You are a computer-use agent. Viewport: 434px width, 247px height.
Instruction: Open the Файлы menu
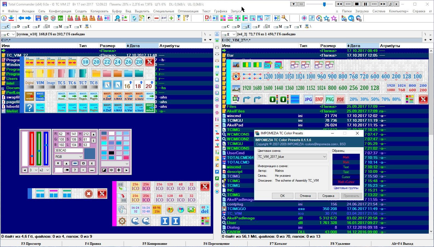[13, 11]
